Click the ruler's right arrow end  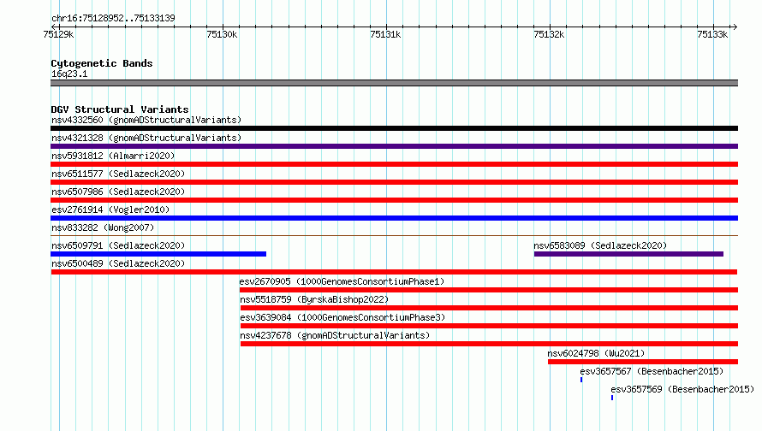coord(735,27)
